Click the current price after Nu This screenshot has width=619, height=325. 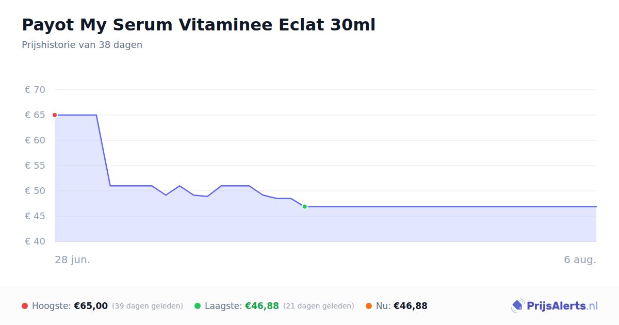[x=411, y=306]
